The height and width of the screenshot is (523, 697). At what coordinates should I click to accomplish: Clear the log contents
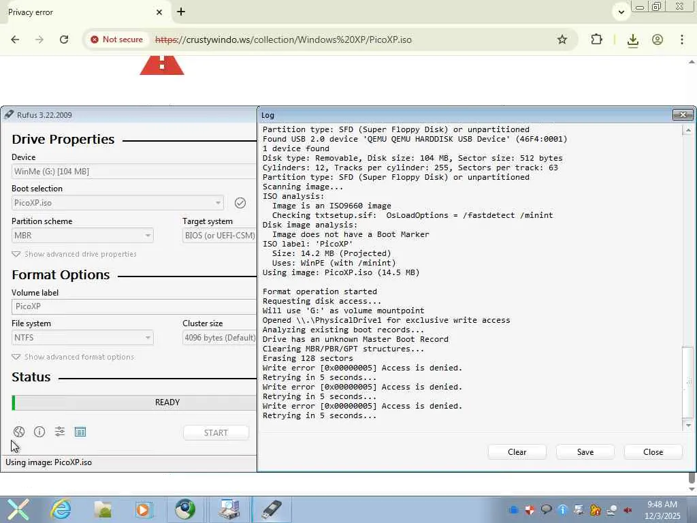point(517,452)
